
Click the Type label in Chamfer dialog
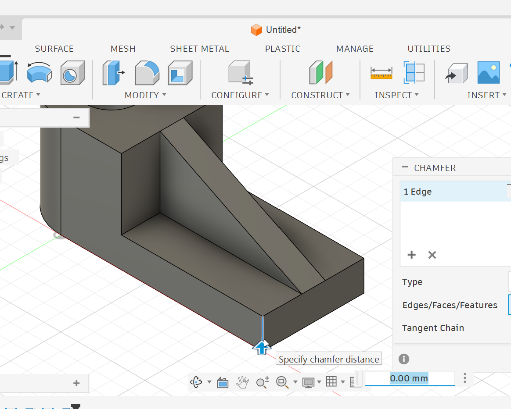(412, 282)
